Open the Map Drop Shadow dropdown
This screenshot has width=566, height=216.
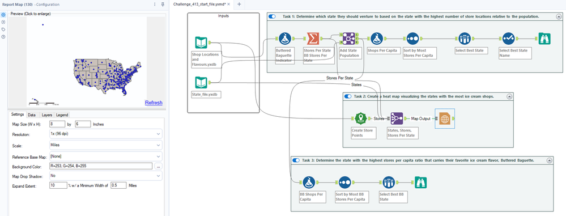[x=105, y=176]
